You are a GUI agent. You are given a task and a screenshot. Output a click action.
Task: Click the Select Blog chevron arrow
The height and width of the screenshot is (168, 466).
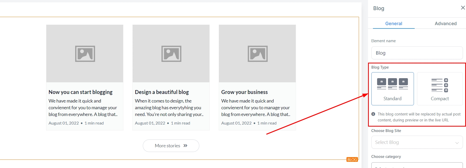click(x=457, y=143)
